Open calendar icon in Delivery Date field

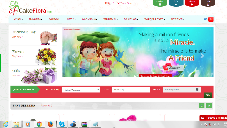pyautogui.click(x=197, y=89)
